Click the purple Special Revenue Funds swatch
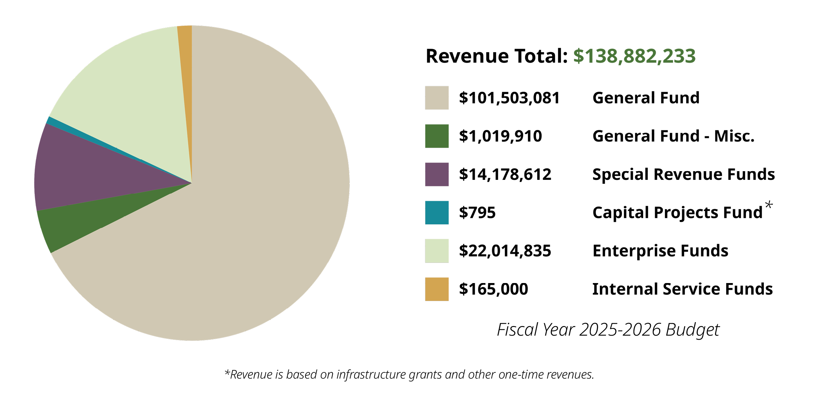The height and width of the screenshot is (393, 818). point(436,175)
